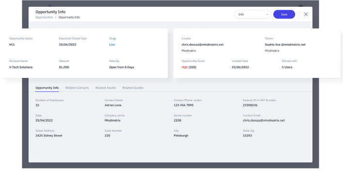Switch to the Related Assets tab
343x182 pixels.
coord(106,88)
